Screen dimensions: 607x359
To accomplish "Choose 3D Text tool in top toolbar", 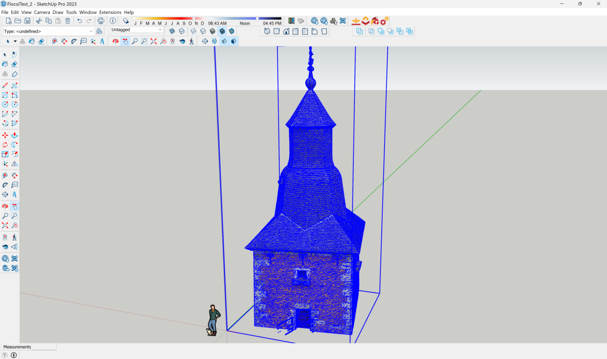I will click(x=102, y=41).
